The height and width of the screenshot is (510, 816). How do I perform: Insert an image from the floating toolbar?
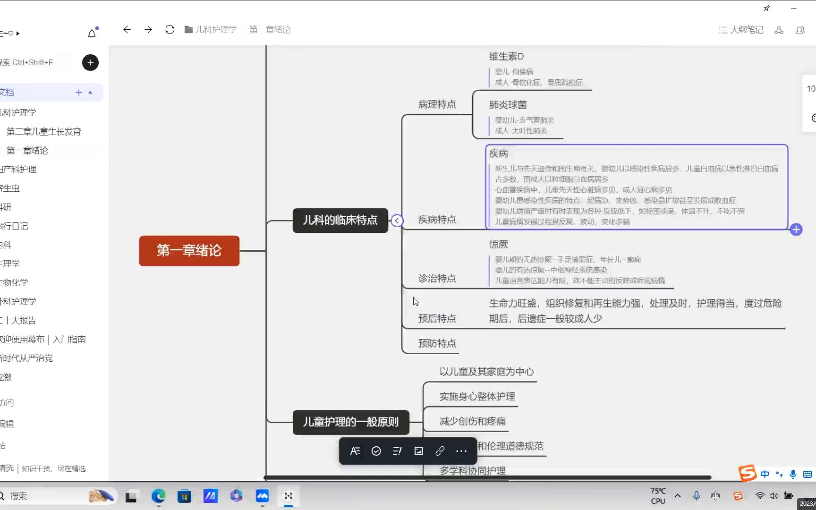point(418,451)
